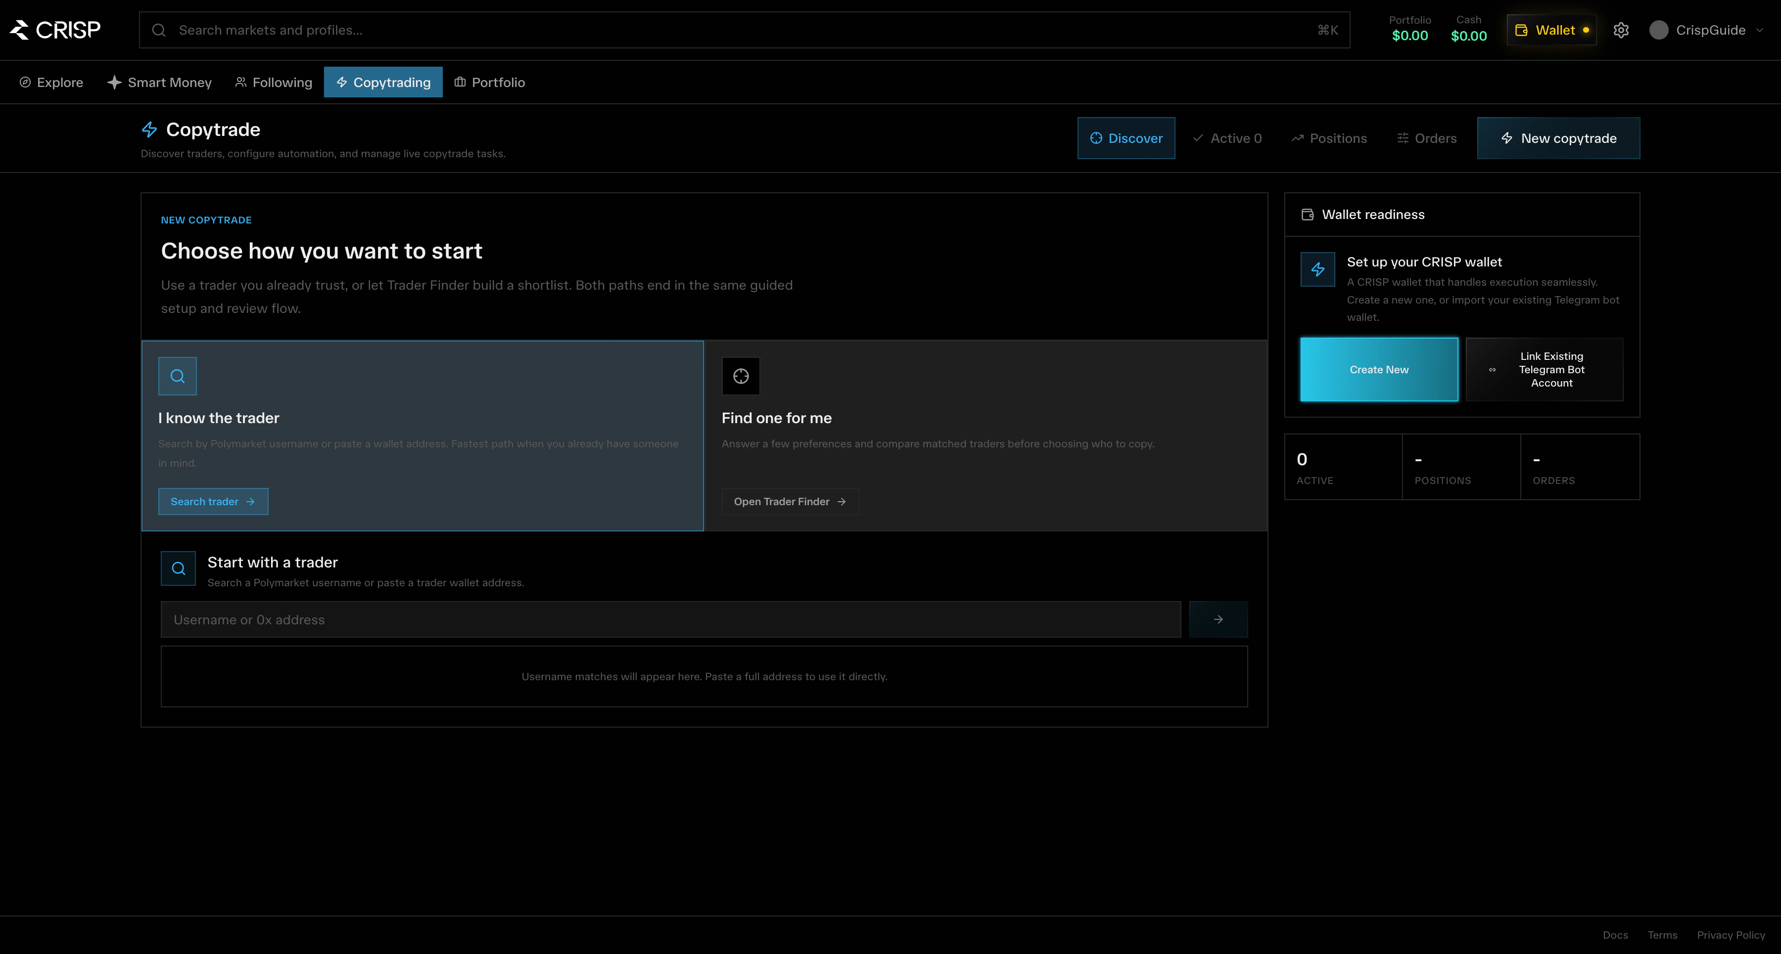Focus the Username or 0x address field
Image resolution: width=1781 pixels, height=954 pixels.
click(x=671, y=620)
